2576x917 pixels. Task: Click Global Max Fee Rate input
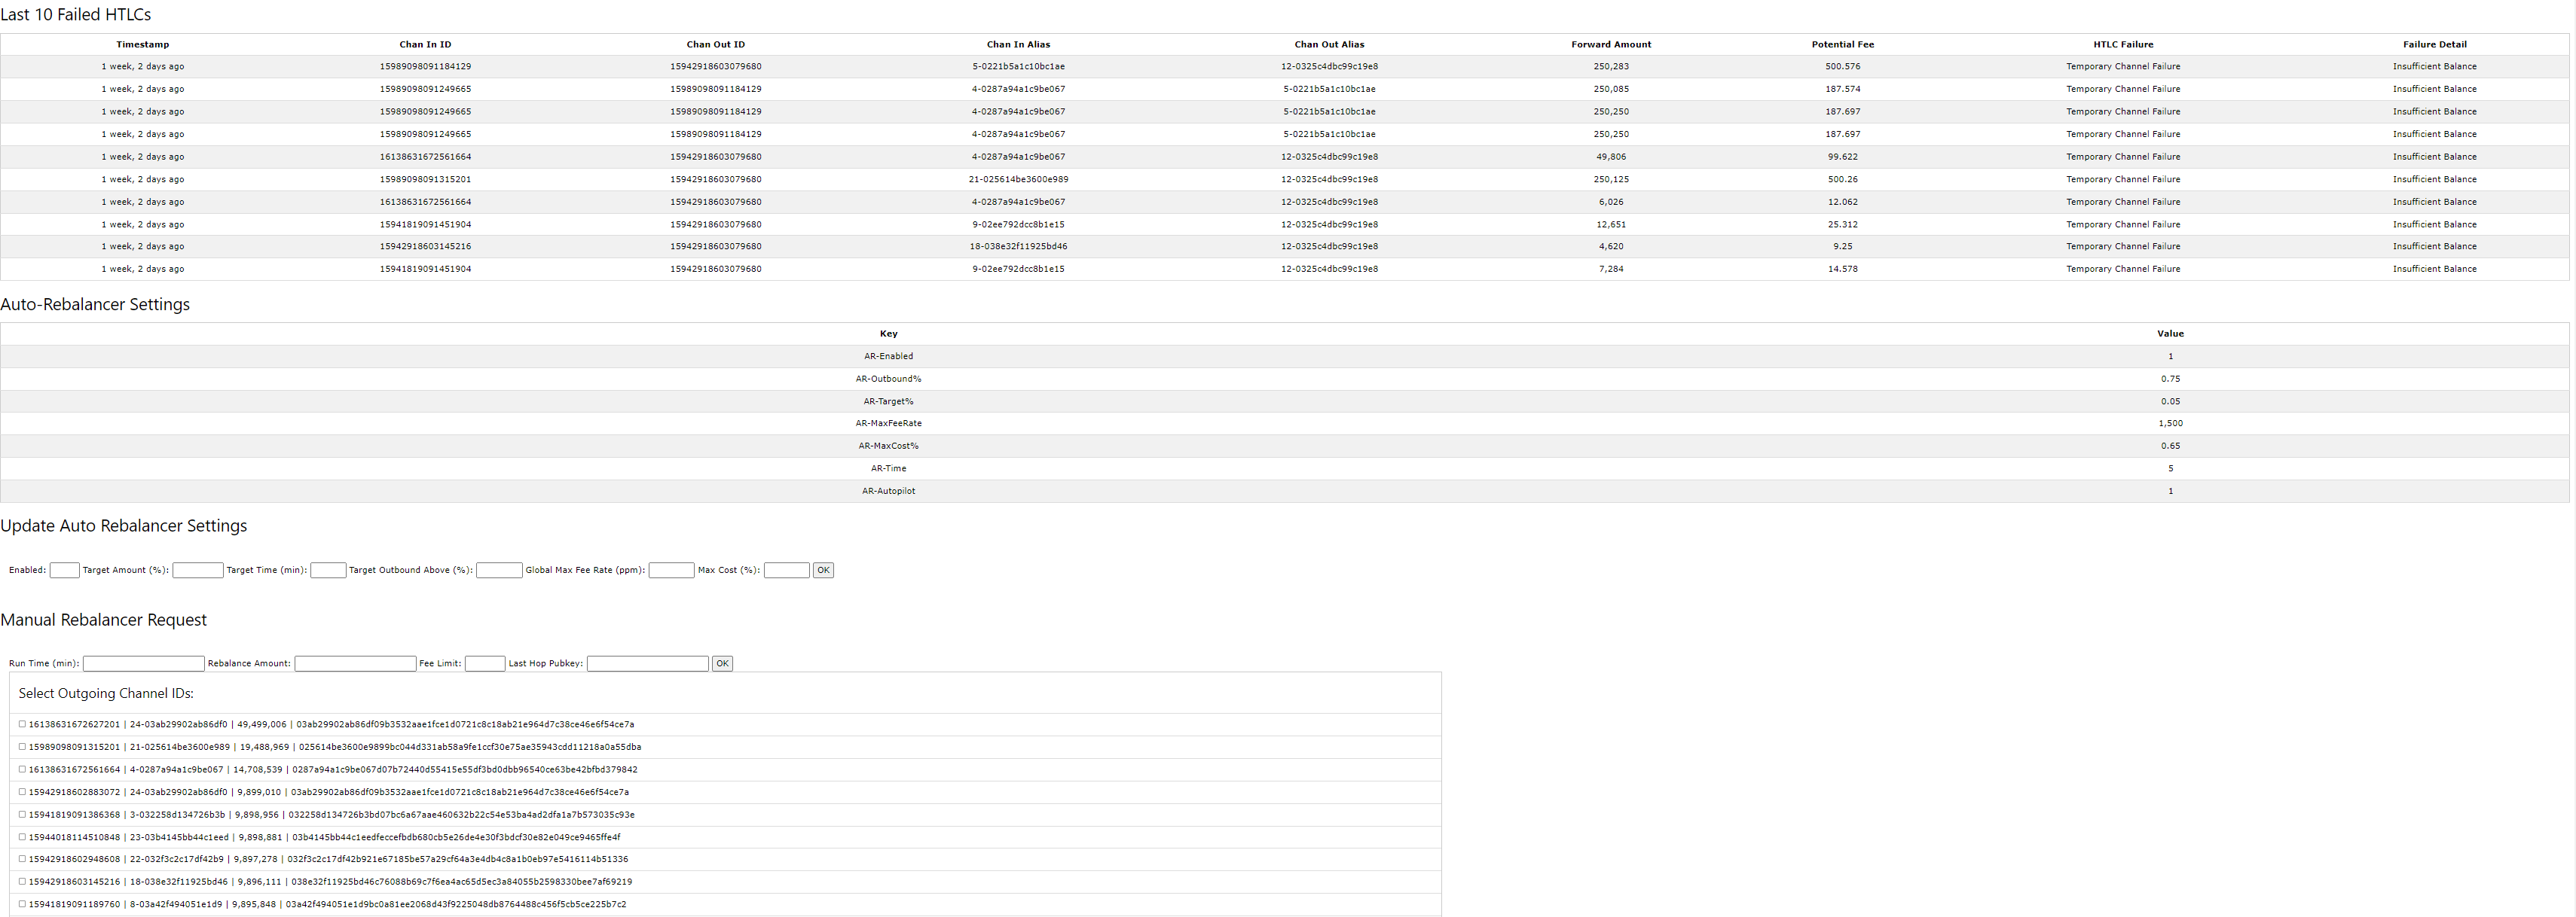[671, 571]
